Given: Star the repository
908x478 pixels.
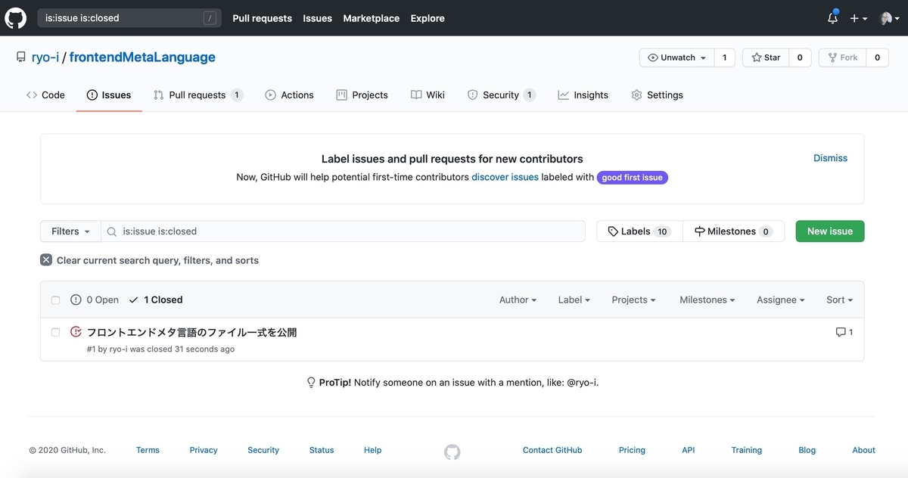Looking at the screenshot, I should 766,57.
